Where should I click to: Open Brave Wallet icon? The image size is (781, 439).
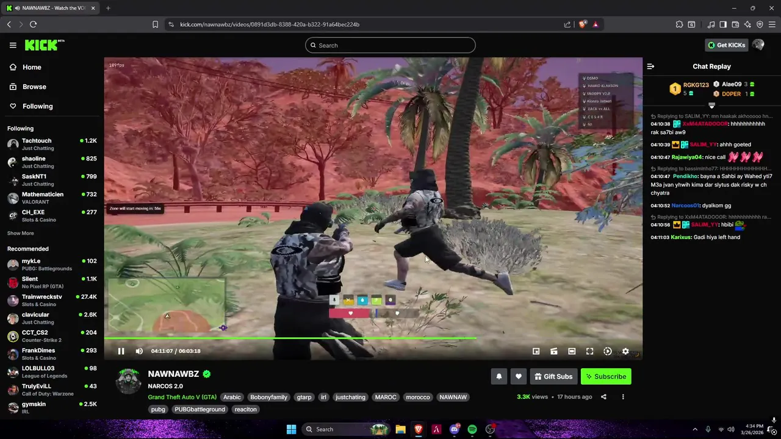point(735,24)
